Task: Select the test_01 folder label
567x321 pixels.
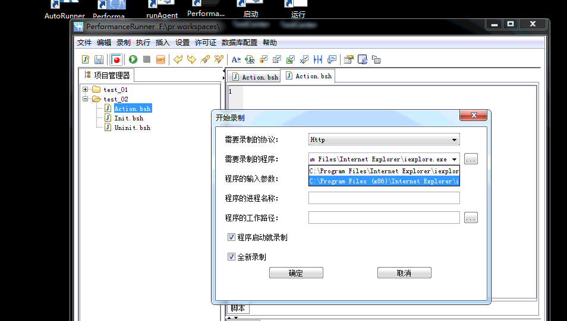Action: [115, 90]
